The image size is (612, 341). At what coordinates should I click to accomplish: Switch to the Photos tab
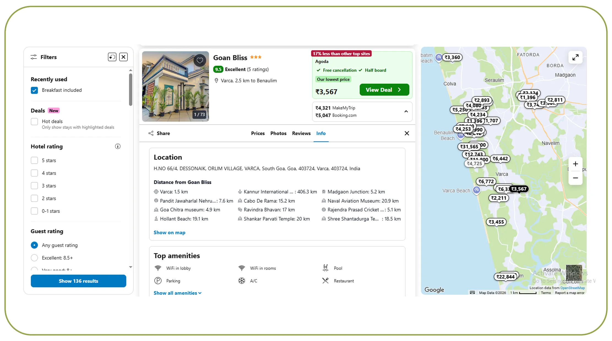[278, 133]
